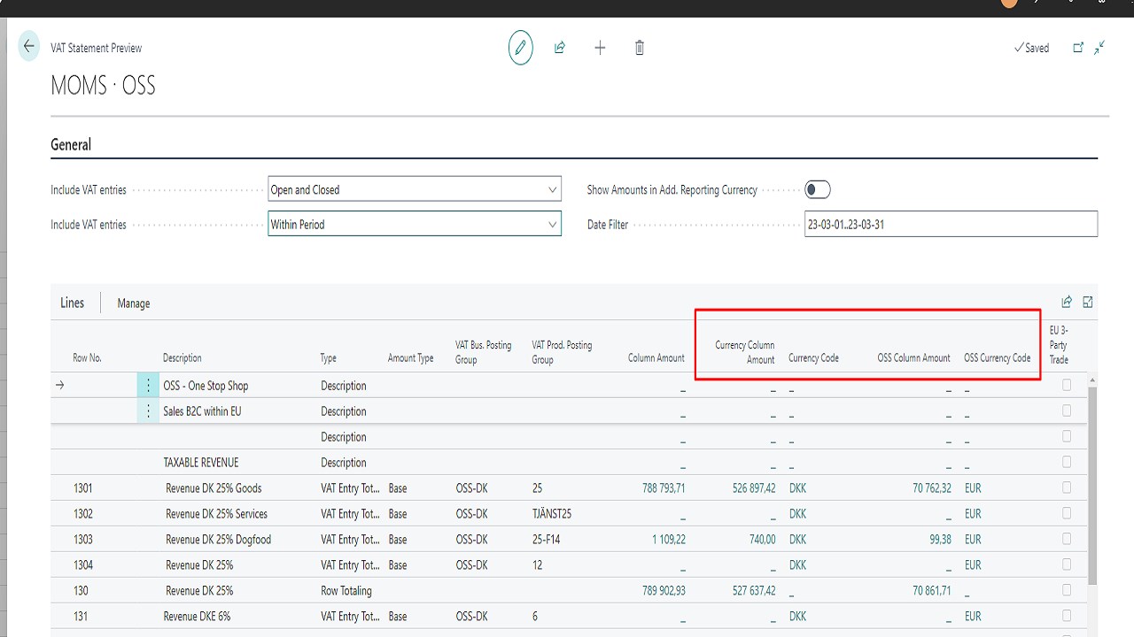Image resolution: width=1134 pixels, height=637 pixels.
Task: Click the Lines section share icon
Action: click(x=1067, y=303)
